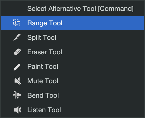
Task: Click the 'Listen Tool' text label
Action: click(x=44, y=110)
